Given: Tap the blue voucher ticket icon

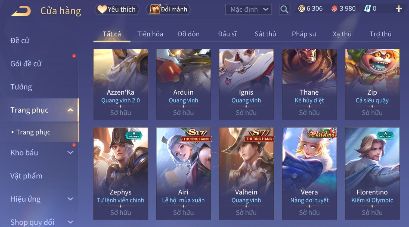Looking at the screenshot, I should pos(367,9).
